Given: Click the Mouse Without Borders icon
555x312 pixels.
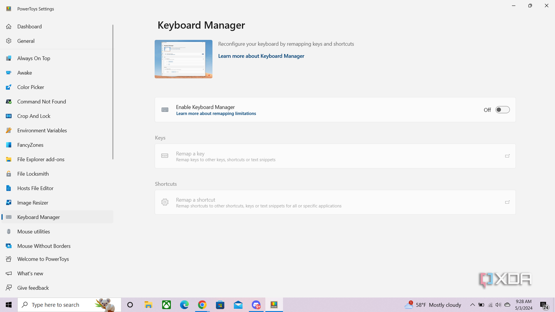Looking at the screenshot, I should point(9,246).
